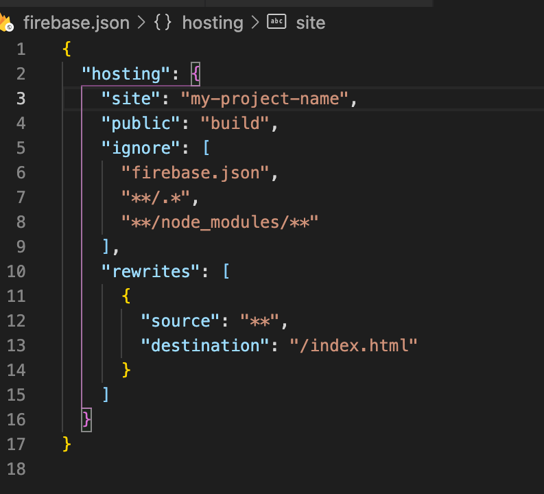Click the curly braces object icon in breadcrumb
This screenshot has width=544, height=494.
click(x=163, y=23)
